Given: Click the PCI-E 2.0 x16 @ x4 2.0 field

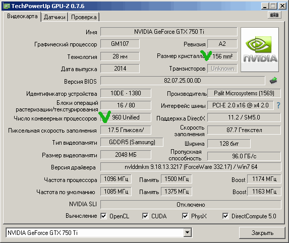Looking at the screenshot, I should tap(241, 105).
